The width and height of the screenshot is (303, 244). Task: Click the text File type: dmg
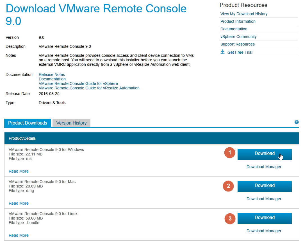click(21, 191)
